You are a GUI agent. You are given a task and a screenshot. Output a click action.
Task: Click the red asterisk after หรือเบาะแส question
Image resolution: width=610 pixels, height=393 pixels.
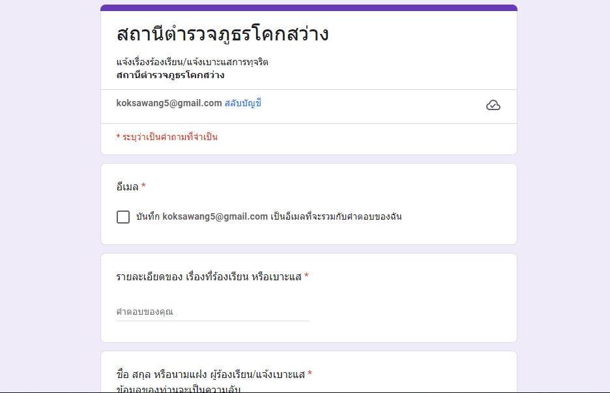(x=306, y=276)
